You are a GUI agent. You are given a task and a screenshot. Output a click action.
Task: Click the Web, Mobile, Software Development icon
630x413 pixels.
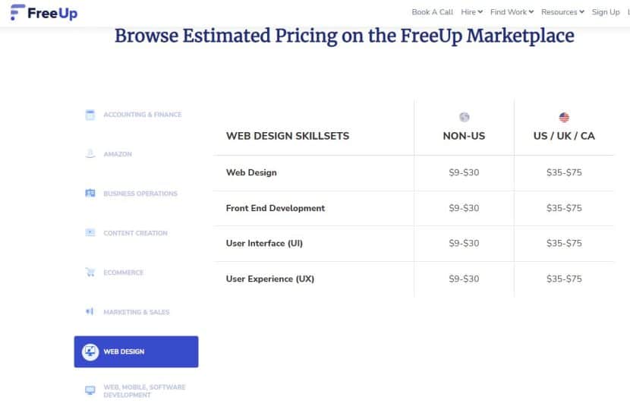[x=90, y=390]
